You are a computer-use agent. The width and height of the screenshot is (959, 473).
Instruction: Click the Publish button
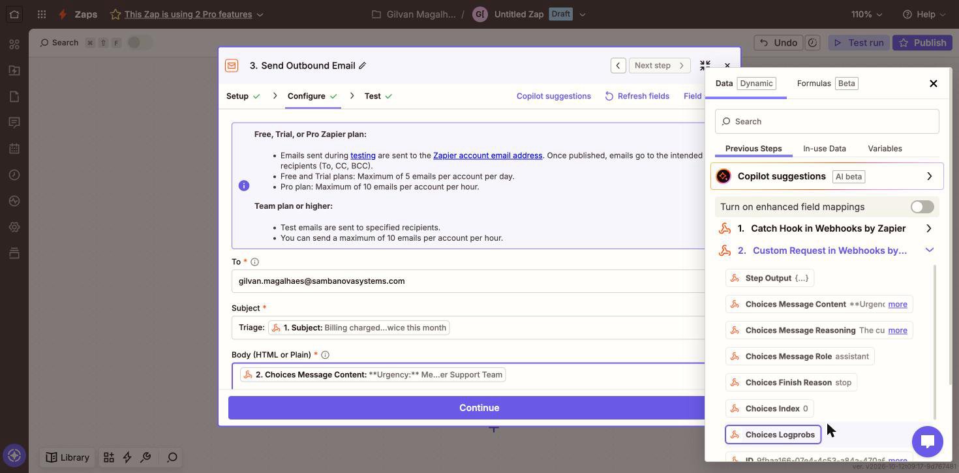click(922, 42)
